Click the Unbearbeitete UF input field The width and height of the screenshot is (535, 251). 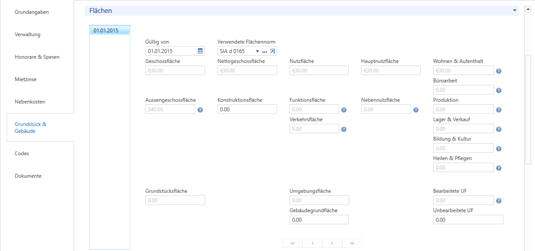click(468, 220)
